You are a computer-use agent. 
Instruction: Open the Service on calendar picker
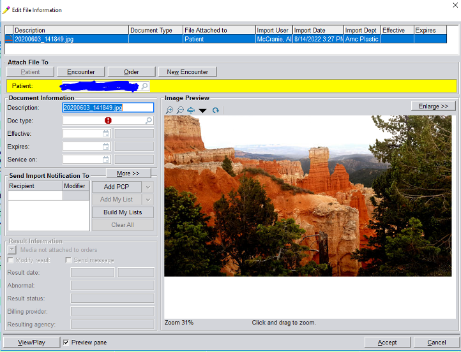pyautogui.click(x=106, y=159)
